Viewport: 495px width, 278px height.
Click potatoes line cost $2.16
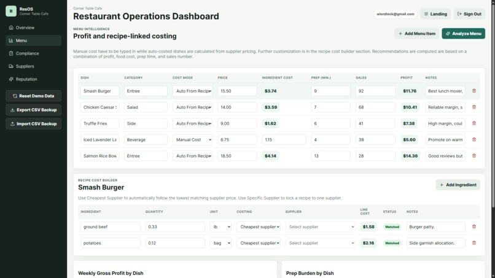click(x=368, y=243)
